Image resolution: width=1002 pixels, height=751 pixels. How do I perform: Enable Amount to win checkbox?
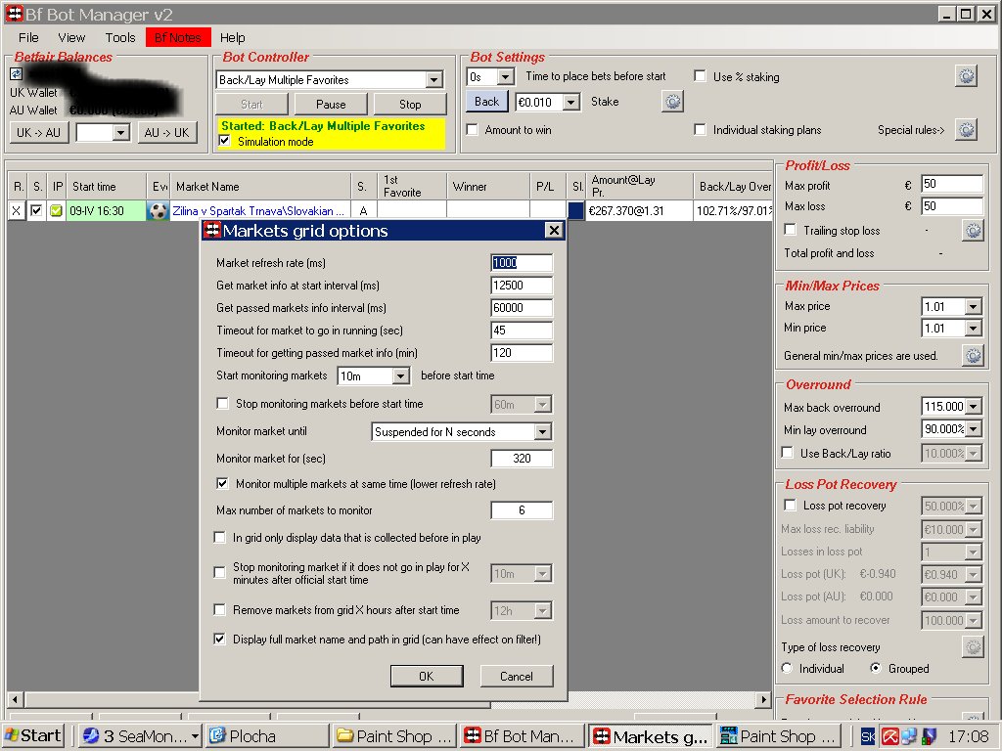click(473, 130)
